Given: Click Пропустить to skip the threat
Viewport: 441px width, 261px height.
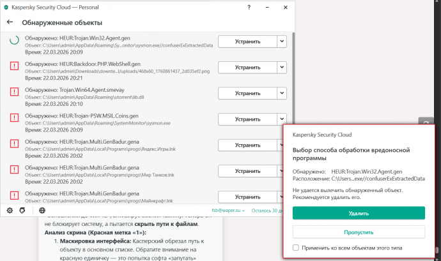Looking at the screenshot, I should coord(359,232).
